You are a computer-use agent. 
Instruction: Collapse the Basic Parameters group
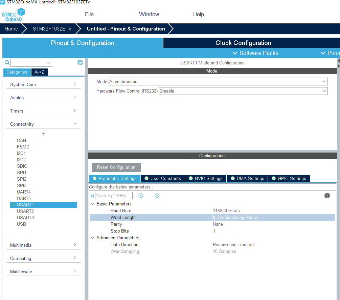[x=92, y=204]
